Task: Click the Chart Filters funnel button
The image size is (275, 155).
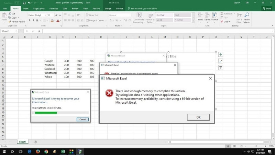Action: tap(220, 68)
